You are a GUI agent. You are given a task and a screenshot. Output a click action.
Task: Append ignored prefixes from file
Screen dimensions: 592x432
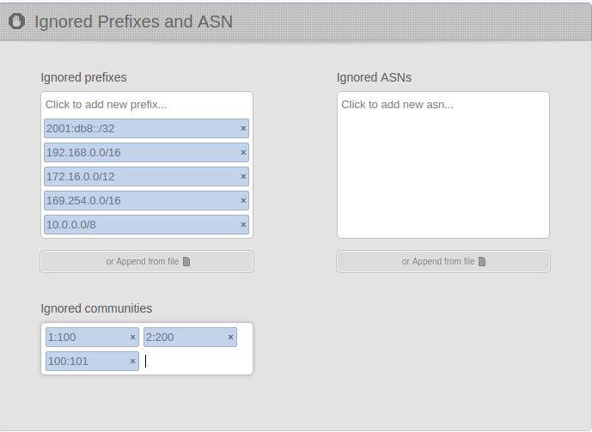click(x=147, y=261)
